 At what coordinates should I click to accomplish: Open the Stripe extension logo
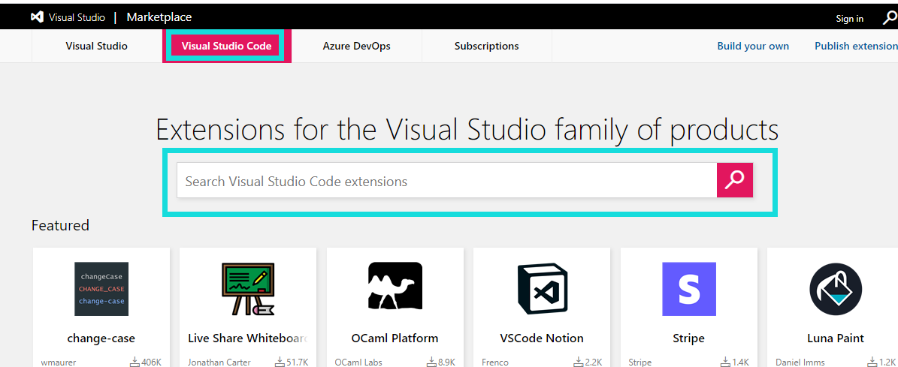688,289
